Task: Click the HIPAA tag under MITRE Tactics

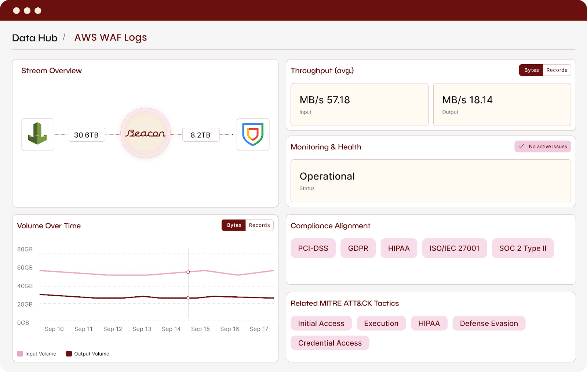Action: coord(429,323)
